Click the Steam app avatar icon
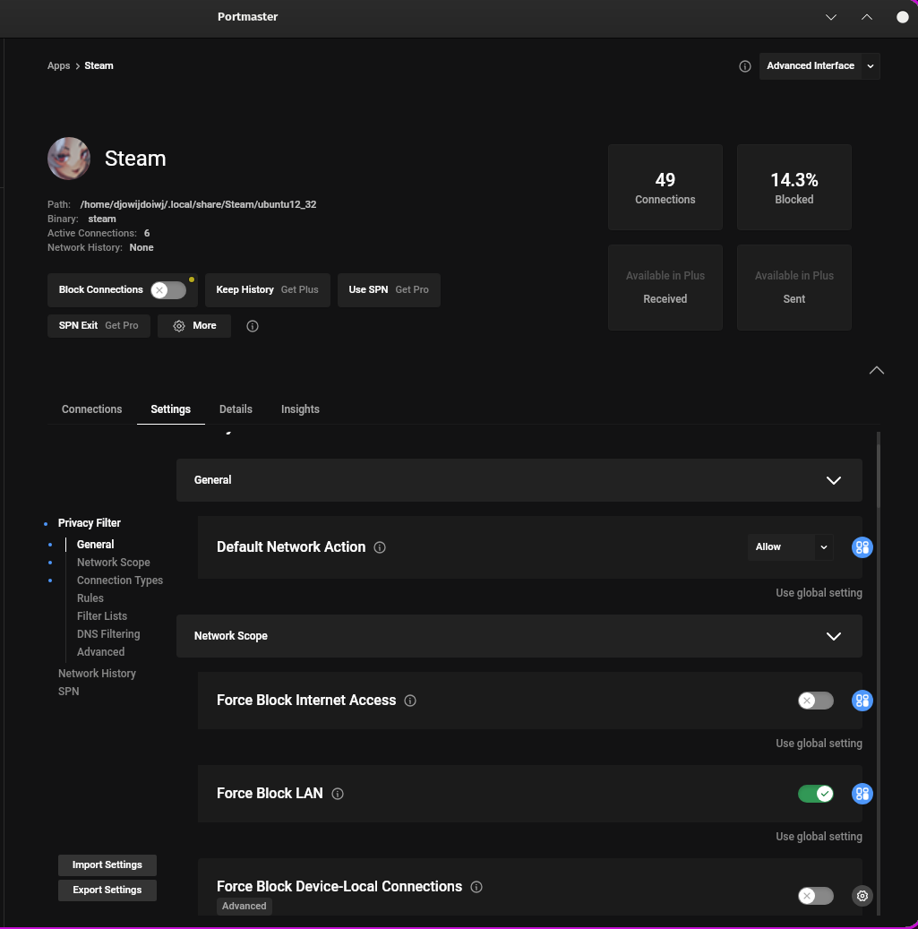Image resolution: width=918 pixels, height=929 pixels. point(69,159)
